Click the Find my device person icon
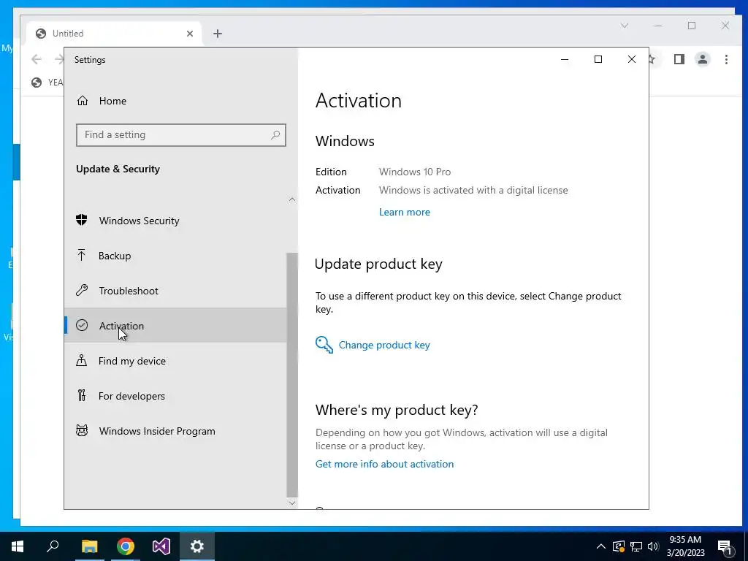 (x=82, y=360)
